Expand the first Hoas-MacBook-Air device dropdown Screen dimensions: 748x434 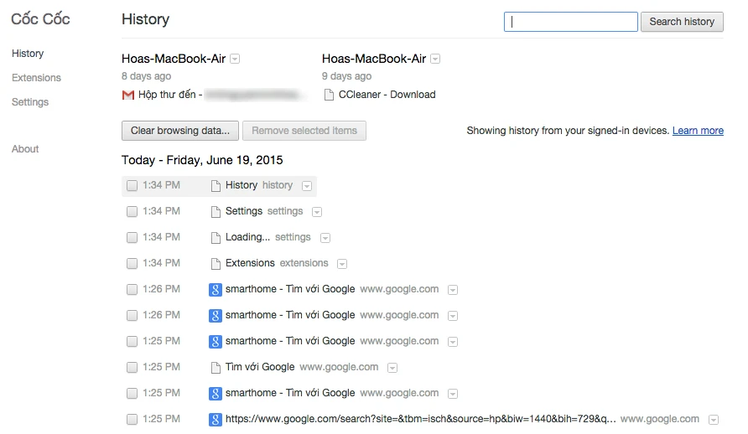[235, 59]
